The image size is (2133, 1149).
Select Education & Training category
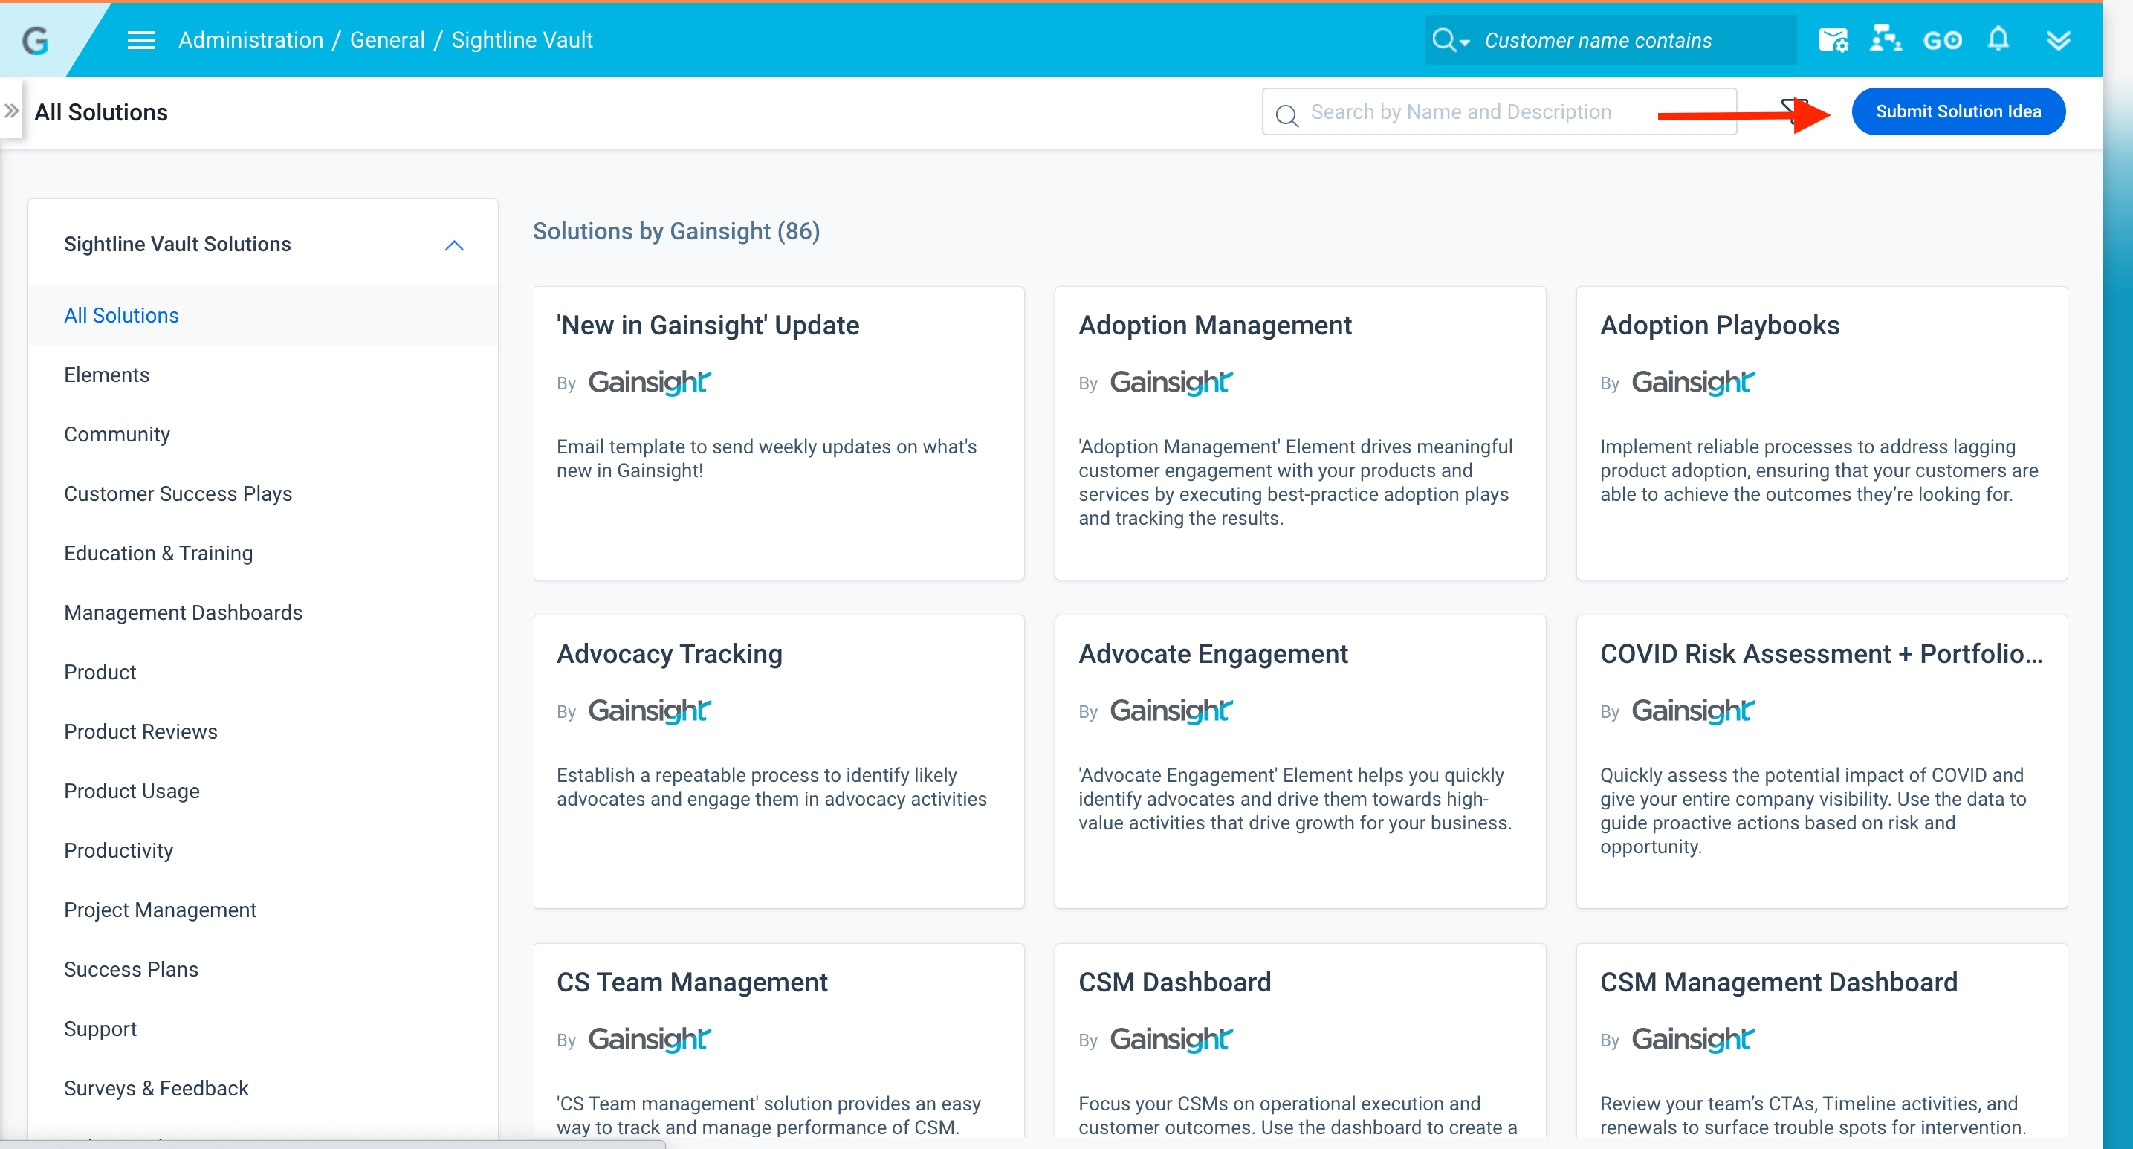263,553
